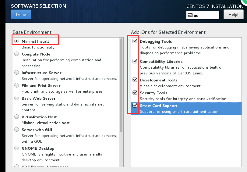The height and width of the screenshot is (172, 247).
Task: Click the 'Basic Web Server' label
Action: coord(39,98)
